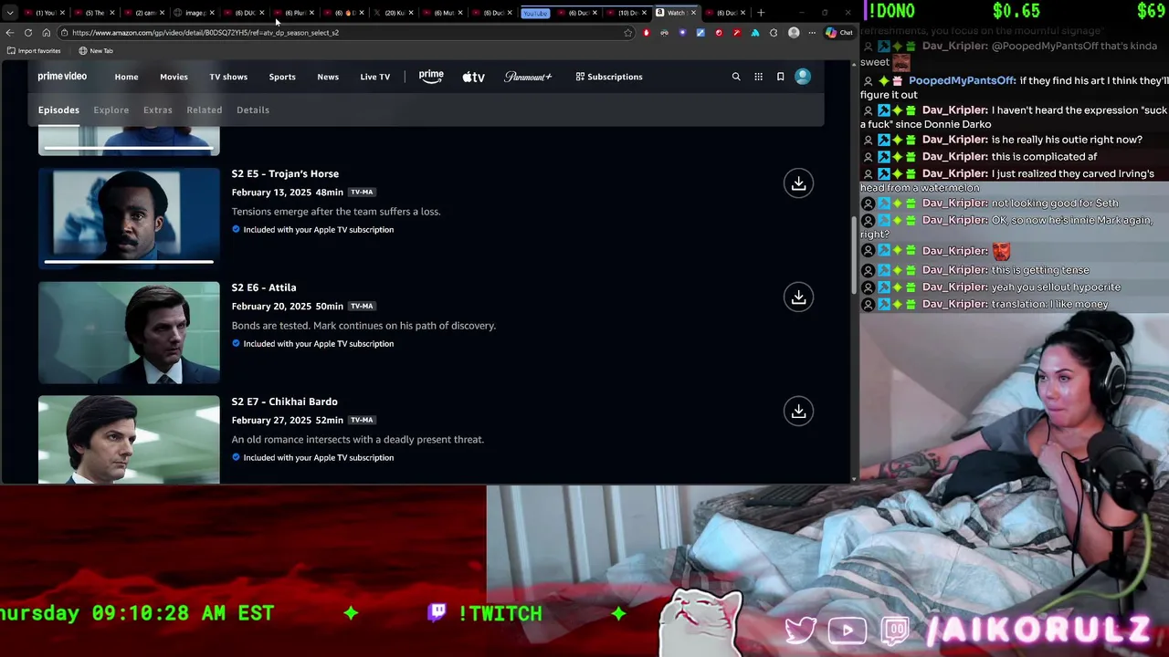This screenshot has height=657, width=1169.
Task: Play the Attila episode thumbnail
Action: click(129, 332)
